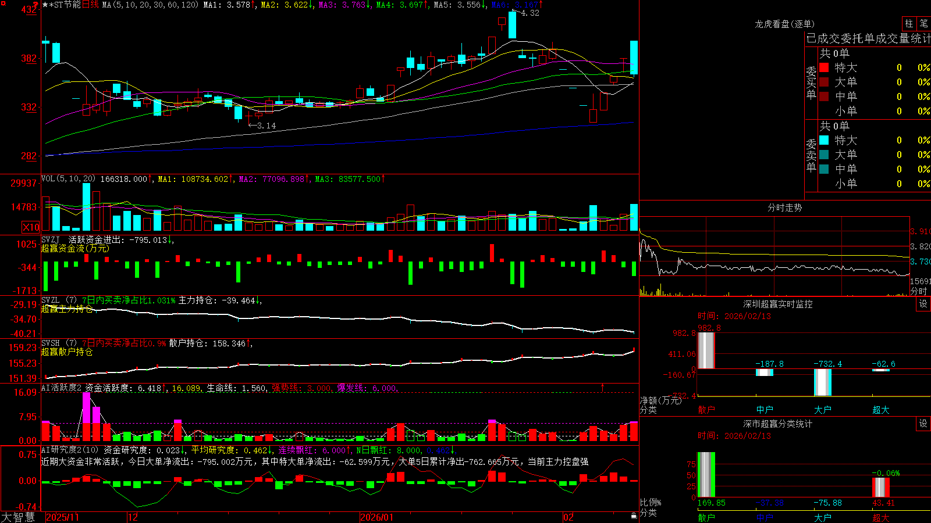
Task: Select the 2025/11 date marker on timeline
Action: [62, 517]
